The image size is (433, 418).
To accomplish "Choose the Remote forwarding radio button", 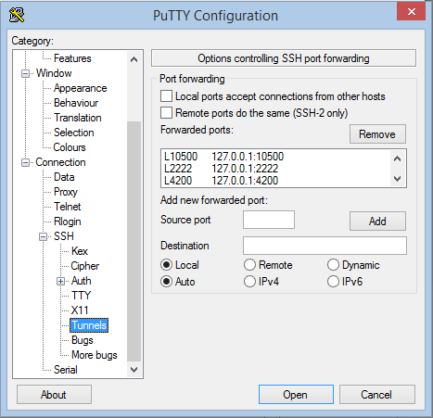I will click(x=249, y=265).
